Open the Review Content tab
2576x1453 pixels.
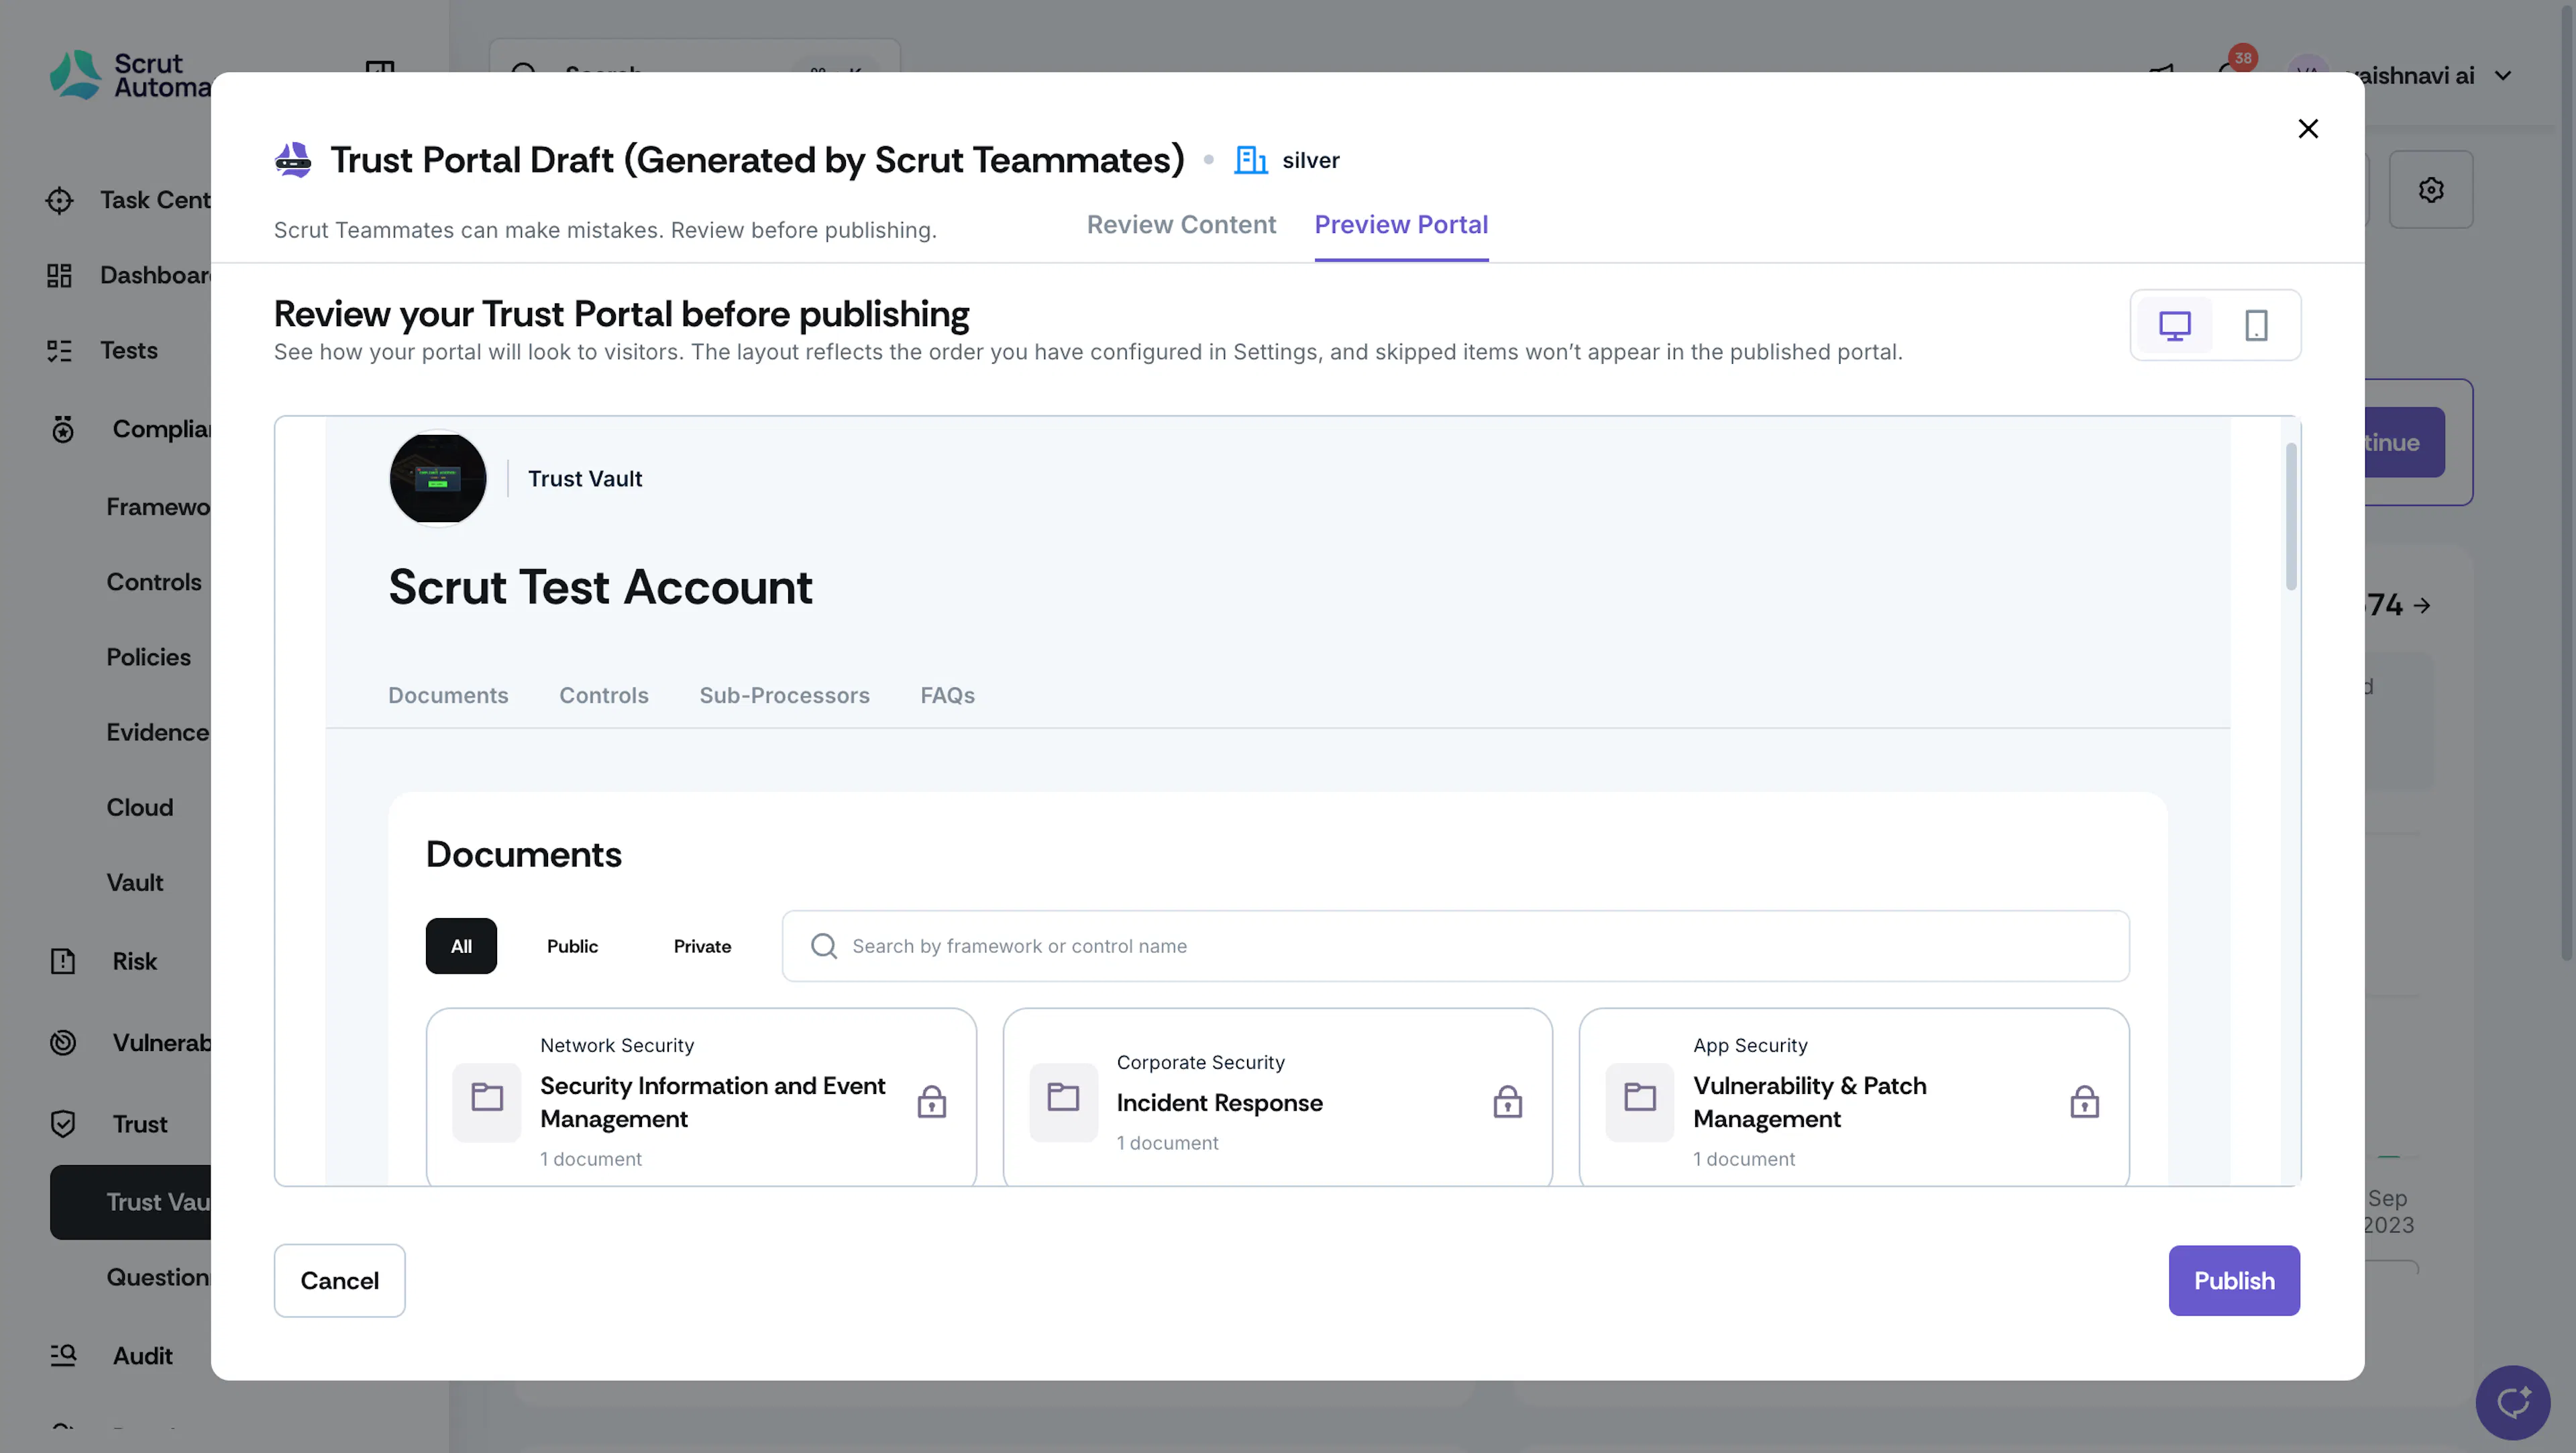(1181, 224)
